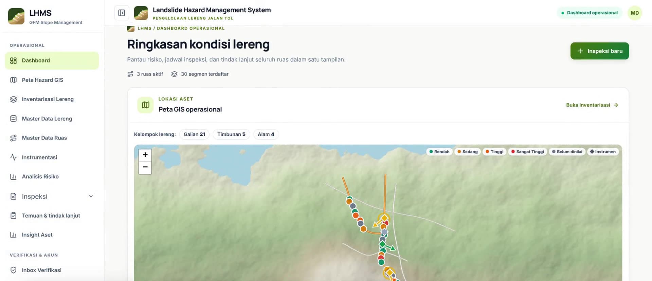Click the Analisis Risiko chart icon

coord(13,176)
